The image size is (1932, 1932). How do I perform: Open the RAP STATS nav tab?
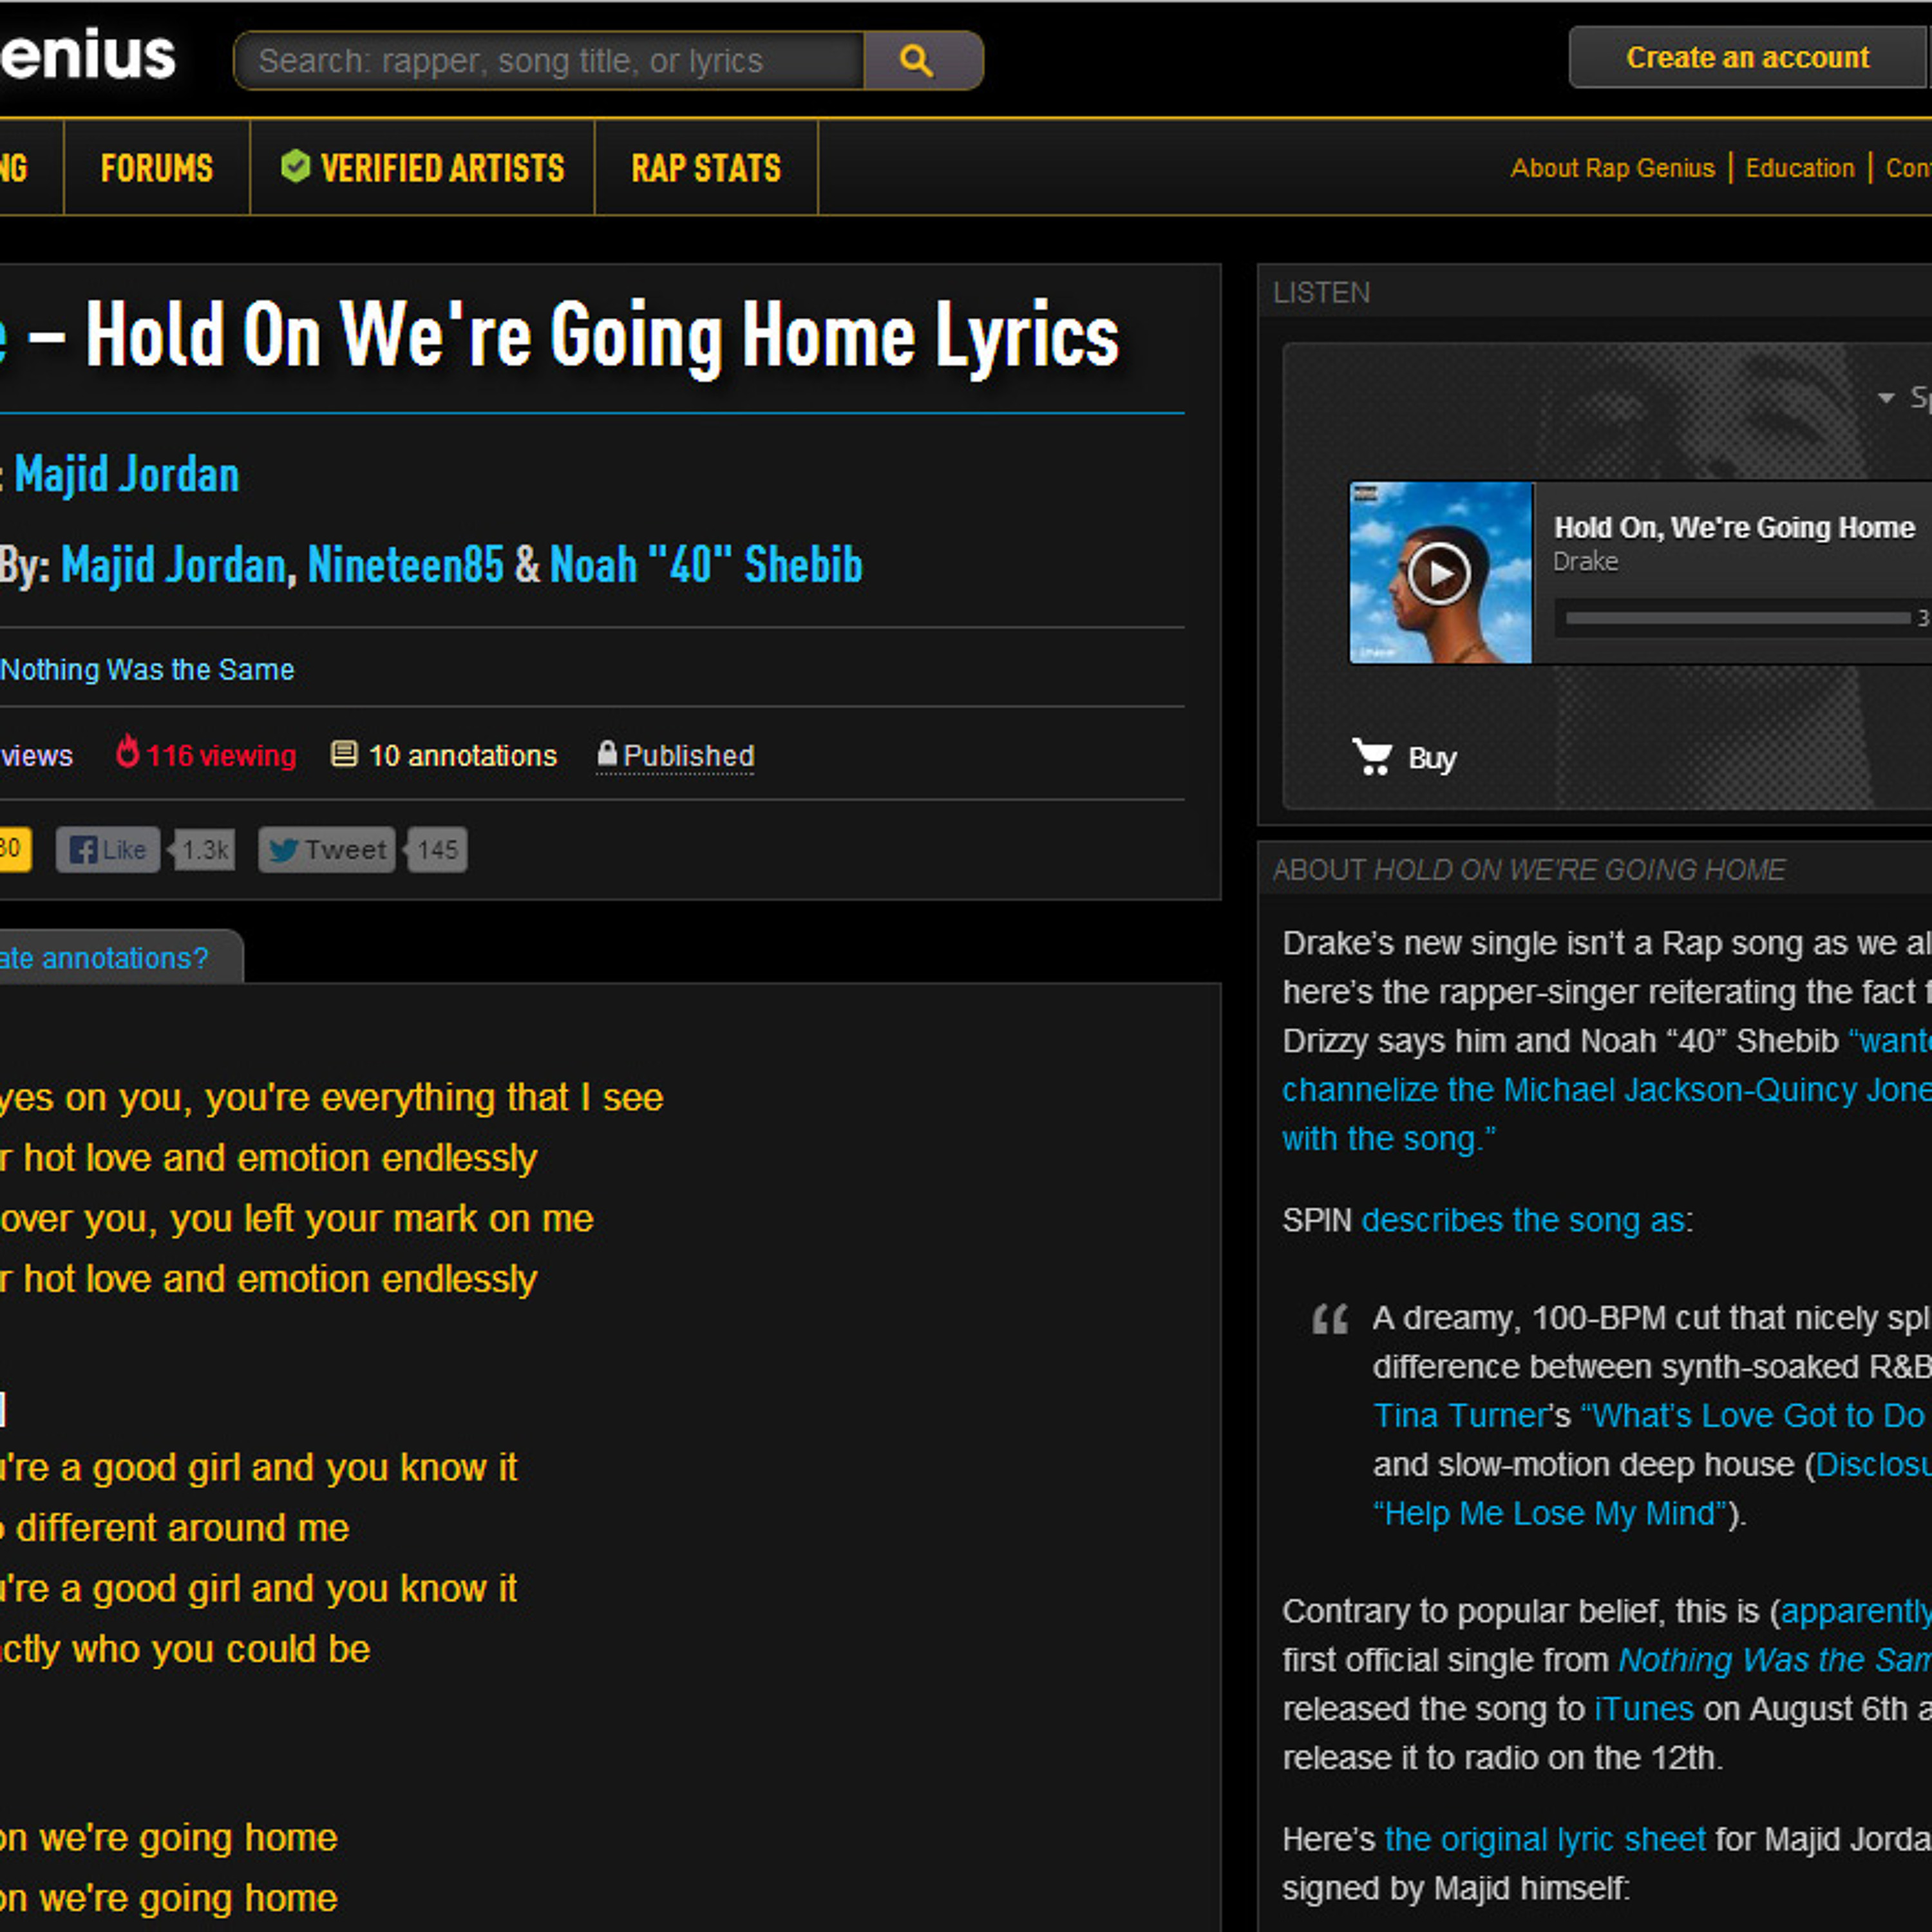pyautogui.click(x=706, y=168)
